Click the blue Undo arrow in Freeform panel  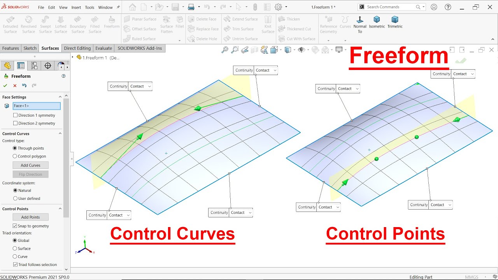click(x=25, y=86)
